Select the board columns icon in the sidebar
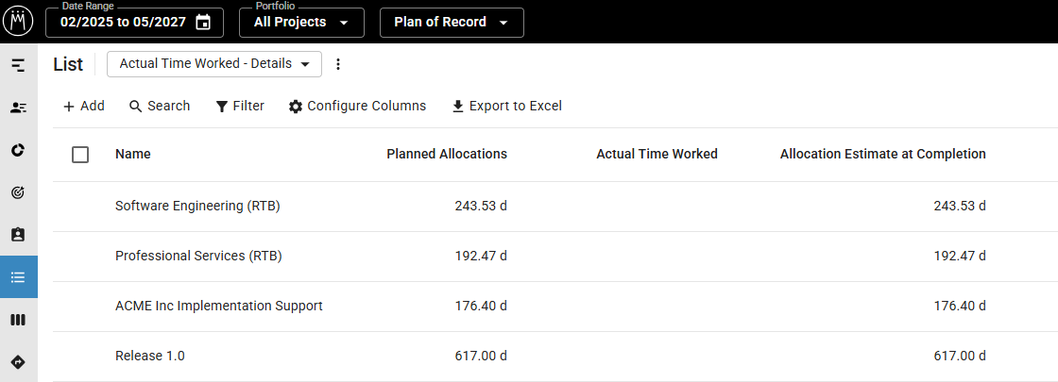Viewport: 1058px width, 382px height. pos(18,320)
